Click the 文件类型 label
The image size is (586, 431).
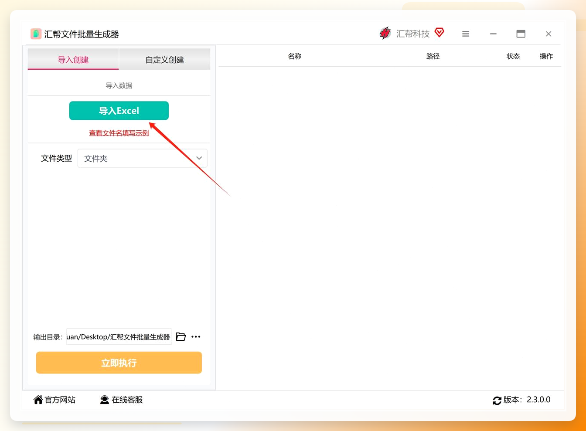point(56,158)
